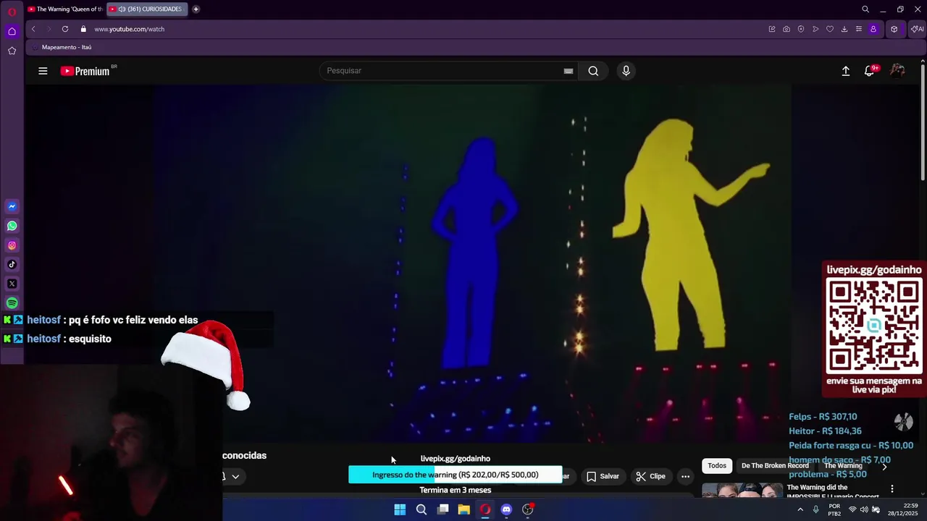927x521 pixels.
Task: Open TikTok in Opera sidebar
Action: click(x=12, y=265)
